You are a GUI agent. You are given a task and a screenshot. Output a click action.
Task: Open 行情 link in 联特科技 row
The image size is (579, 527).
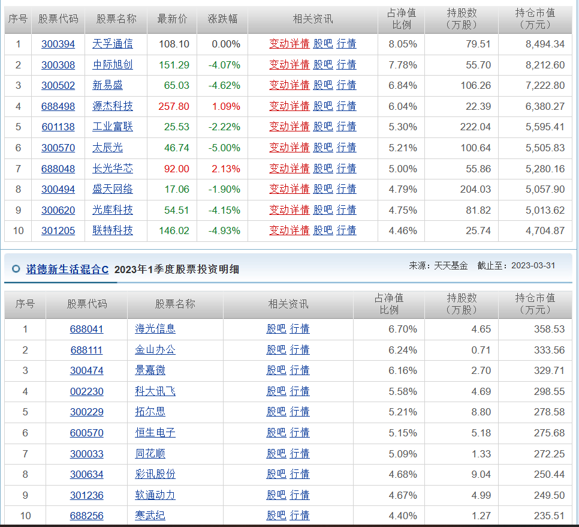click(x=346, y=230)
